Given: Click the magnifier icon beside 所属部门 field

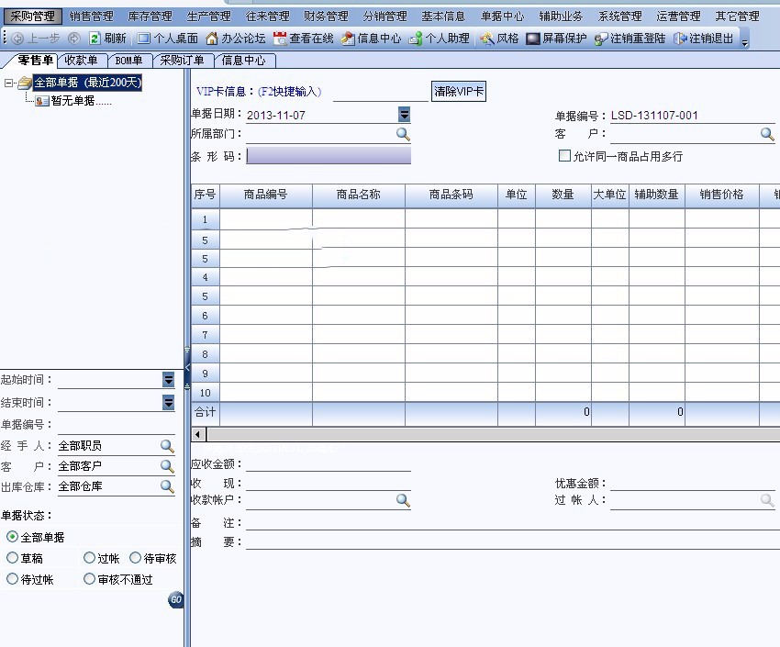Looking at the screenshot, I should (402, 134).
